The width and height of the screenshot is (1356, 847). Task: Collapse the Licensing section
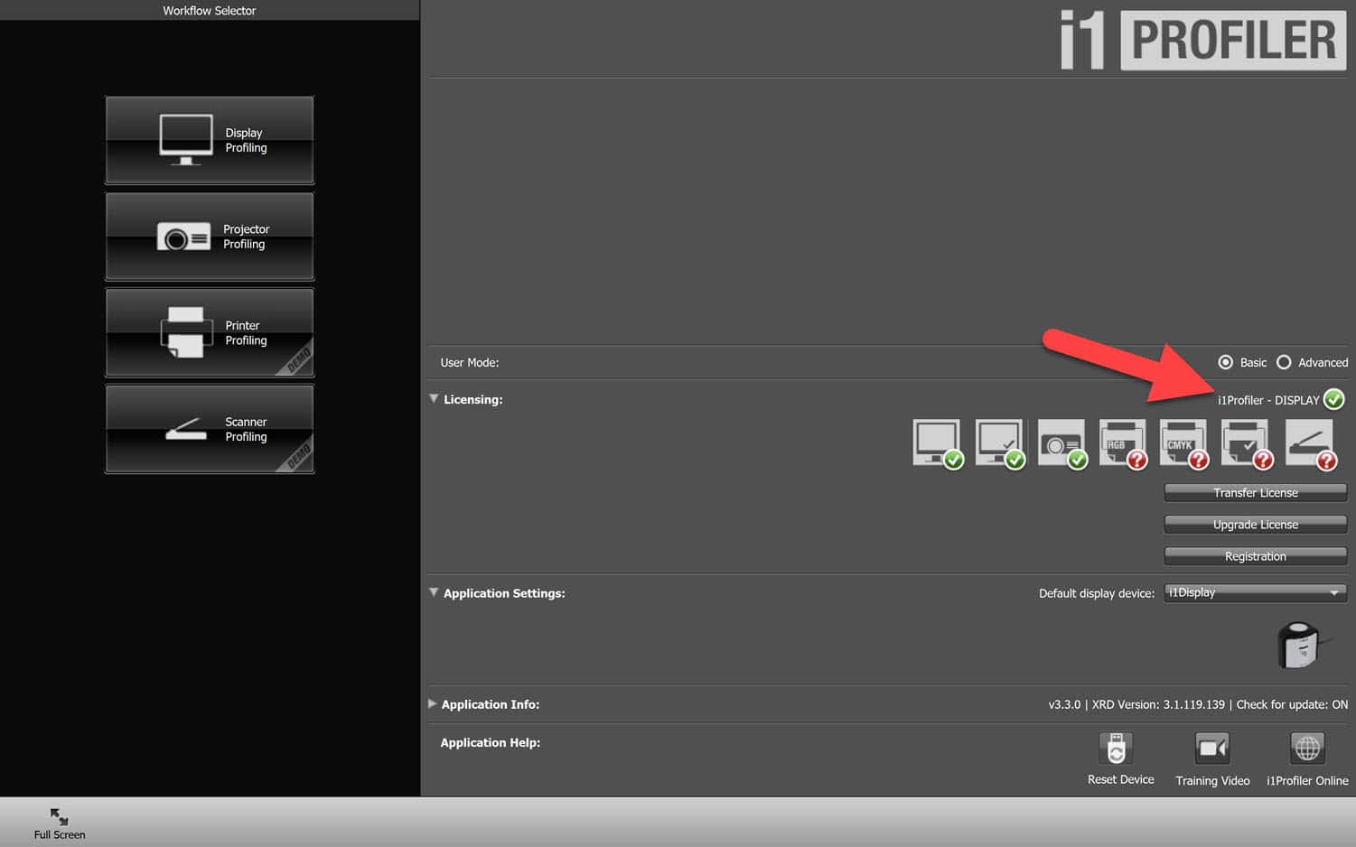coord(434,398)
